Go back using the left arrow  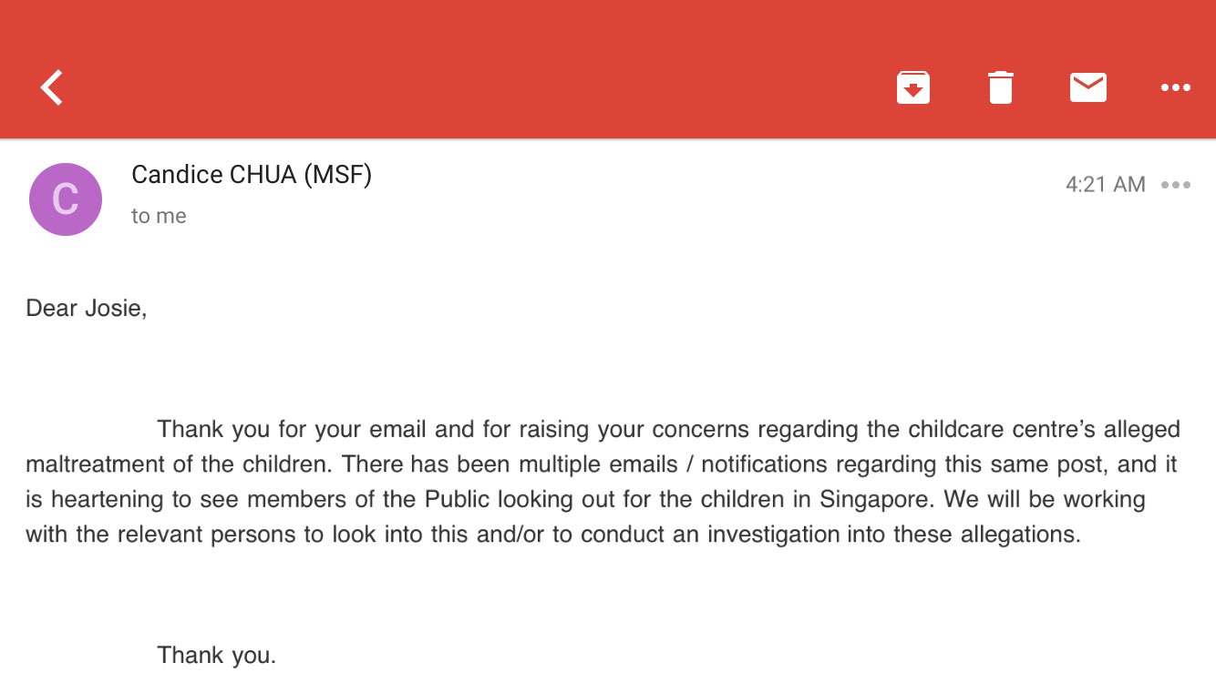(x=52, y=87)
